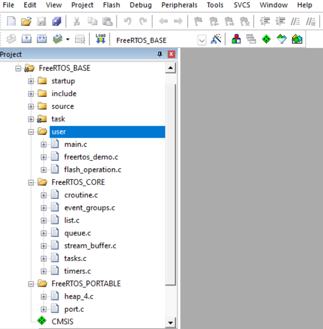Collapse the FreeRTOS_BASE root node
The image size is (323, 329).
tap(18, 68)
